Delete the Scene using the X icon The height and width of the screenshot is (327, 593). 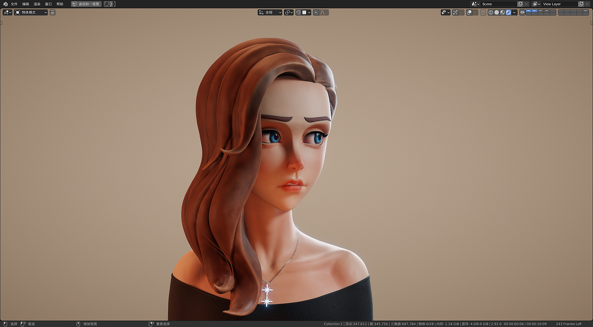coord(526,4)
